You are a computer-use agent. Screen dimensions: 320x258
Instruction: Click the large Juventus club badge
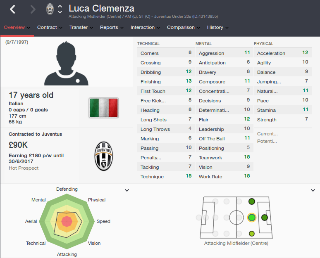point(104,156)
